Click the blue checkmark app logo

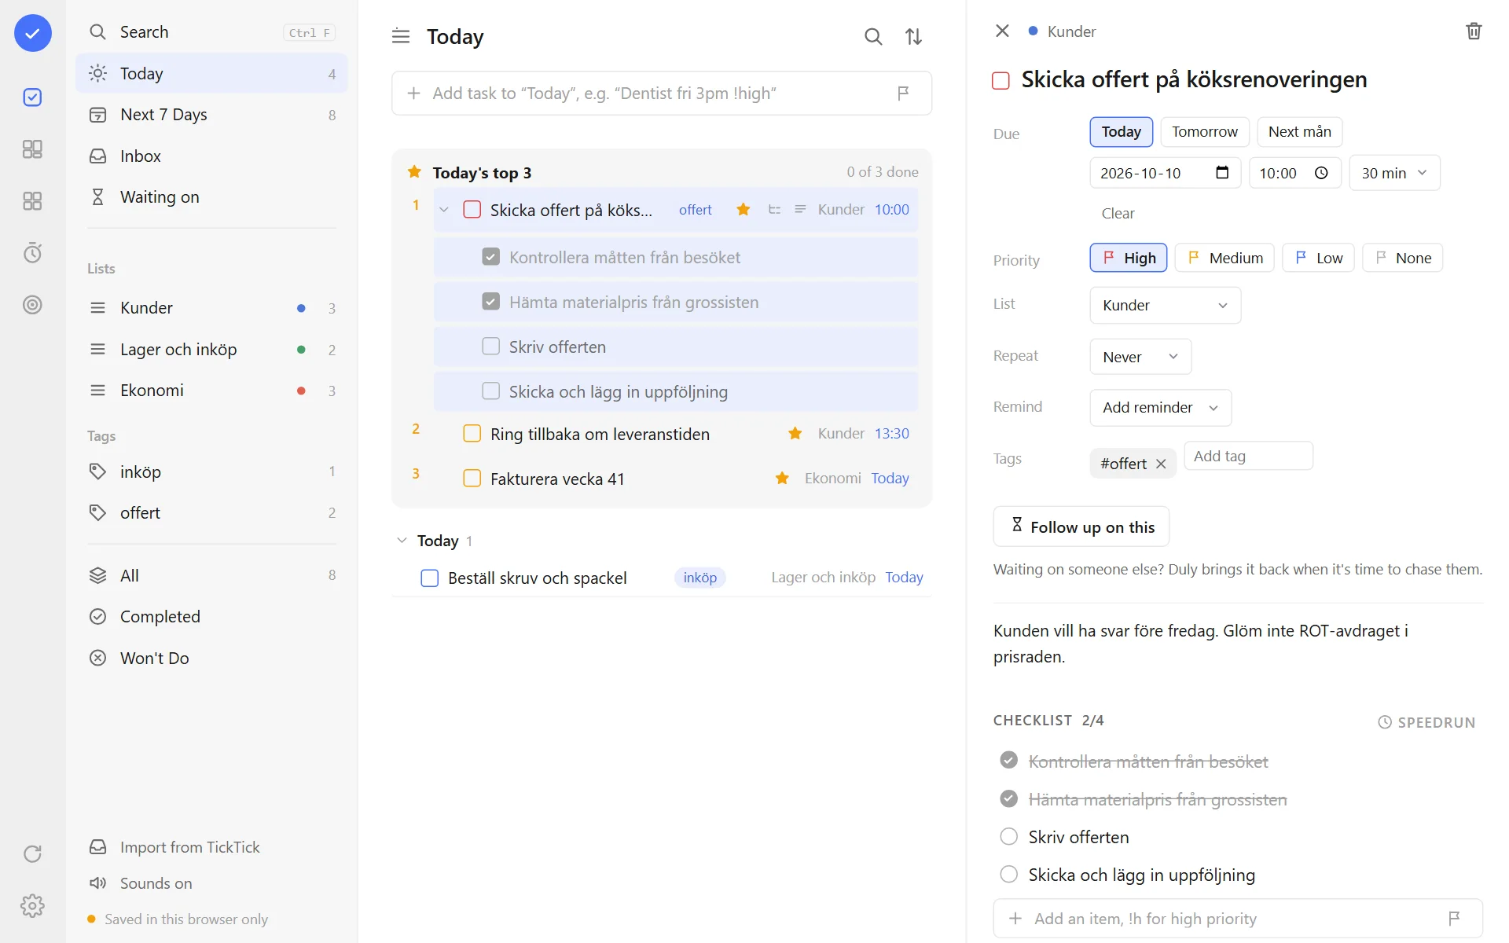click(33, 33)
